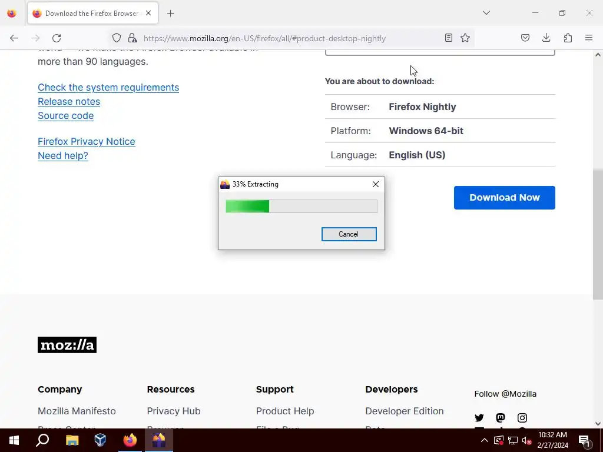Screen dimensions: 603x452
Task: Open extensions puzzle icon
Action: click(568, 38)
